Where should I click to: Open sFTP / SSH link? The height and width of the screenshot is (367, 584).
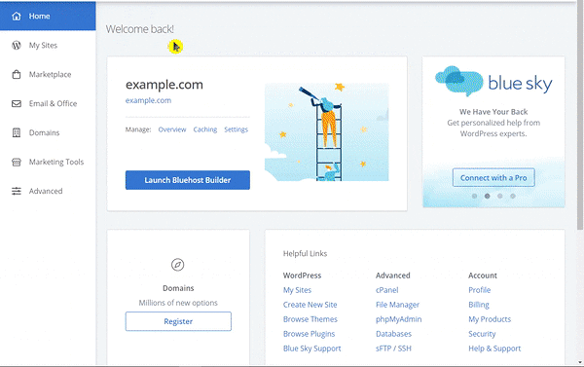393,349
